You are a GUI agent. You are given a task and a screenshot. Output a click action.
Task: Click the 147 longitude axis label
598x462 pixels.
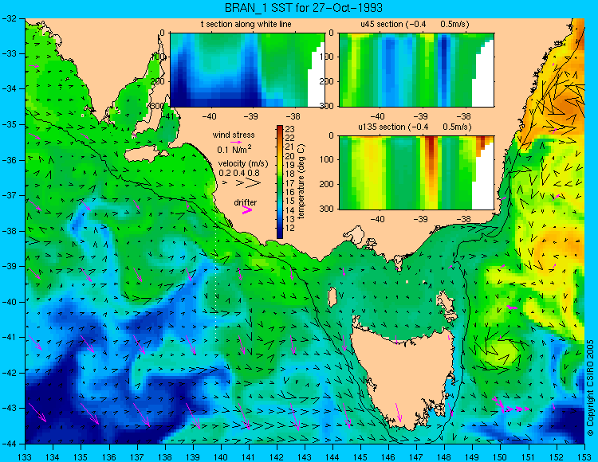(x=416, y=456)
